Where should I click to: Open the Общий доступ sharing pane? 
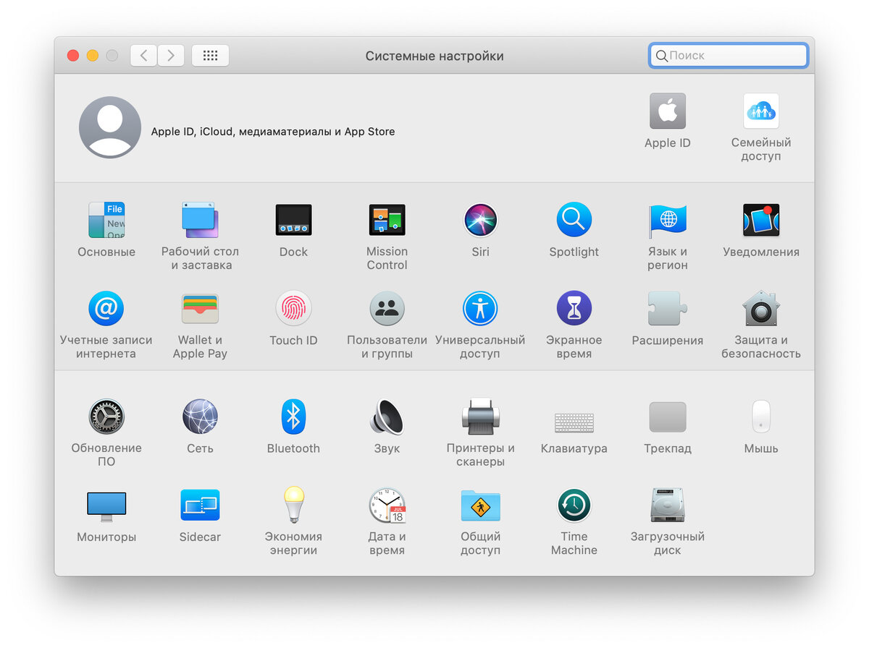[x=480, y=506]
